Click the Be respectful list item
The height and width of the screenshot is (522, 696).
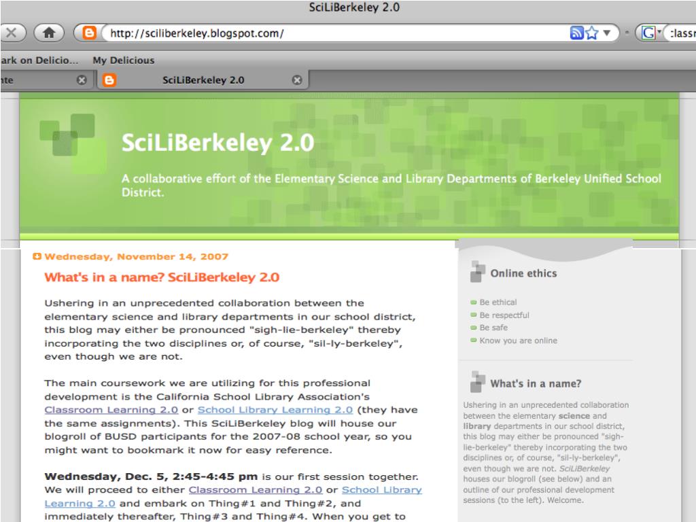[504, 315]
